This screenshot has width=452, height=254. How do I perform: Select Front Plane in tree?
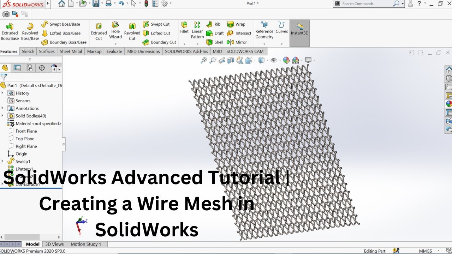tap(23, 131)
